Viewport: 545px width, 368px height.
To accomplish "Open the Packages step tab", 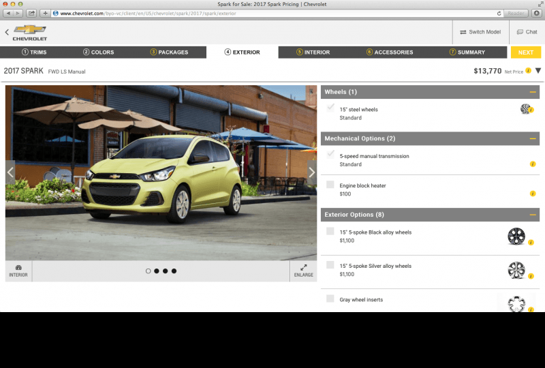I will [169, 52].
